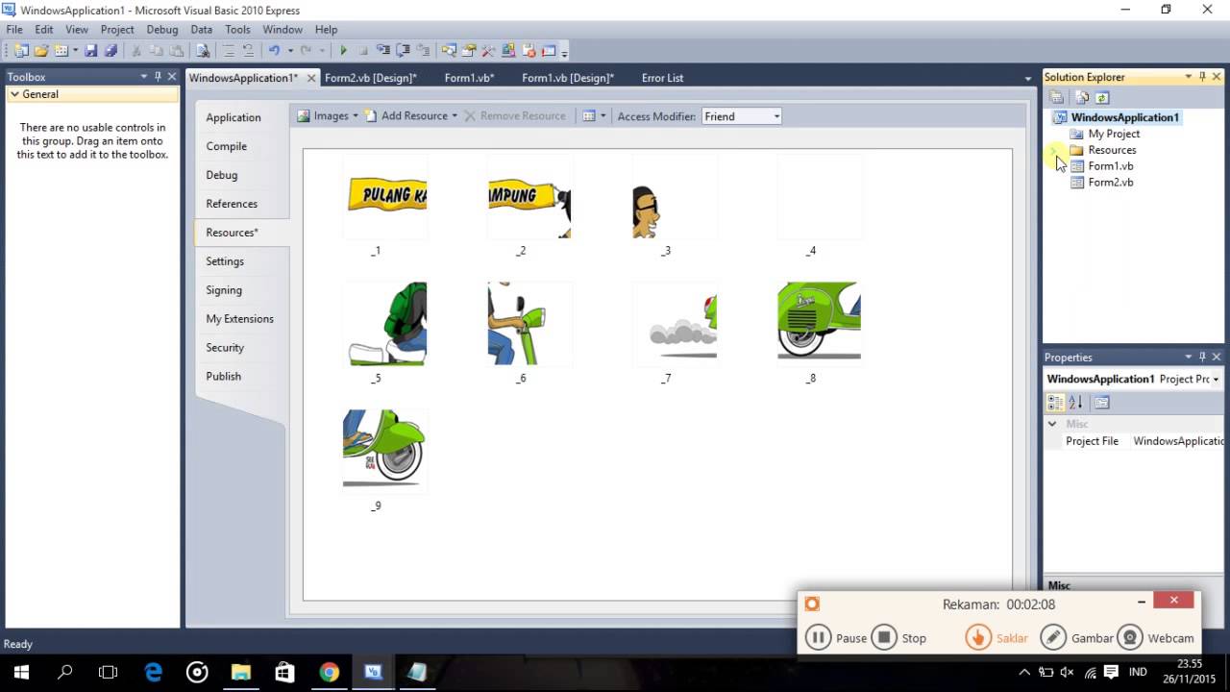Image resolution: width=1230 pixels, height=692 pixels.
Task: Click the Step Into toolbar icon
Action: pyautogui.click(x=383, y=51)
